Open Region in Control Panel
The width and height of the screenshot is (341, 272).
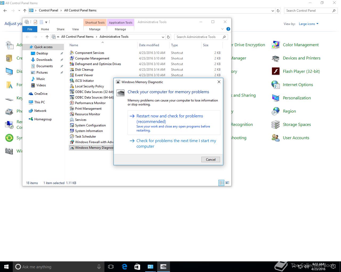coord(283,111)
